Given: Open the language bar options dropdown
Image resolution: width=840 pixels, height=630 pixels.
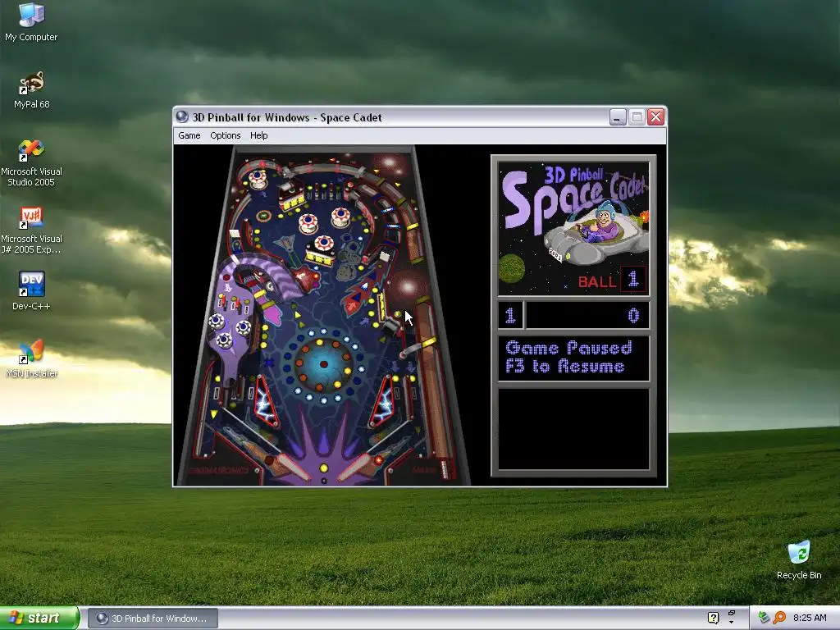Looking at the screenshot, I should [731, 622].
